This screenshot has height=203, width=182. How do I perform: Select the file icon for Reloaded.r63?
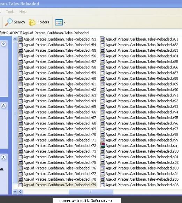tap(21, 95)
